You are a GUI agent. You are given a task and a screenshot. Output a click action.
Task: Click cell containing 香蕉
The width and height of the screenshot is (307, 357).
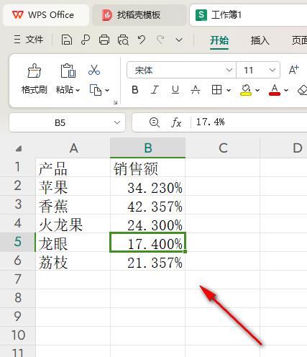(x=73, y=205)
